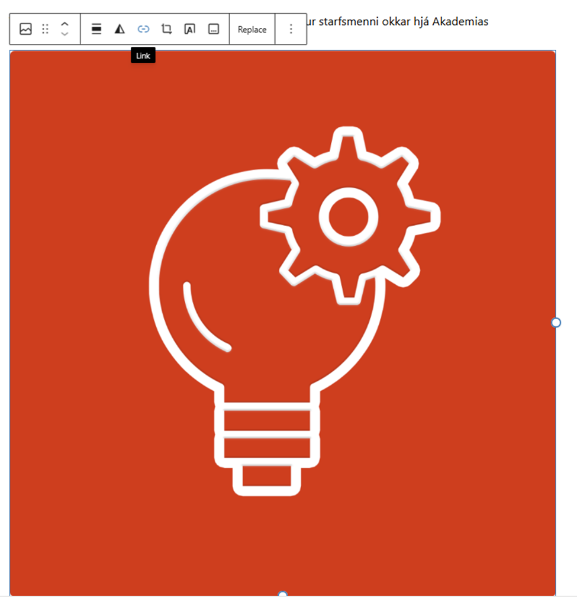Open the block options three-dot menu
Viewport: 577px width, 601px height.
[x=291, y=29]
